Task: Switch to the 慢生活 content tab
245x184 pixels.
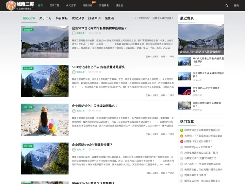Action: [x=109, y=18]
